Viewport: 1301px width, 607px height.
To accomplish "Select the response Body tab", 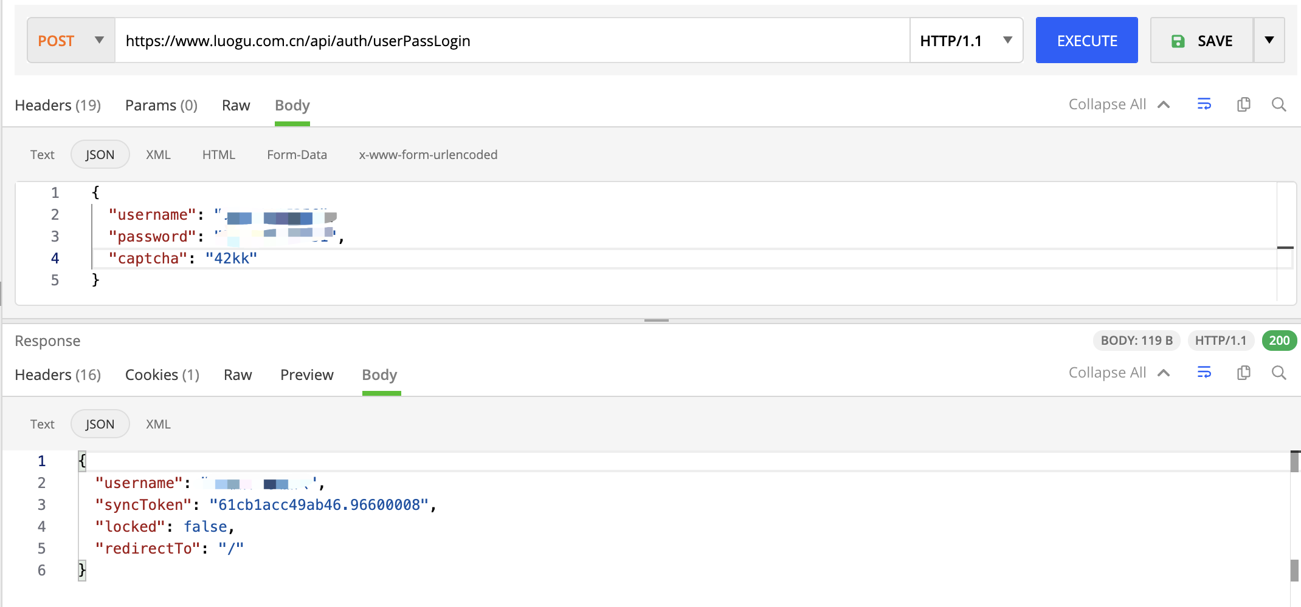I will pyautogui.click(x=380, y=375).
